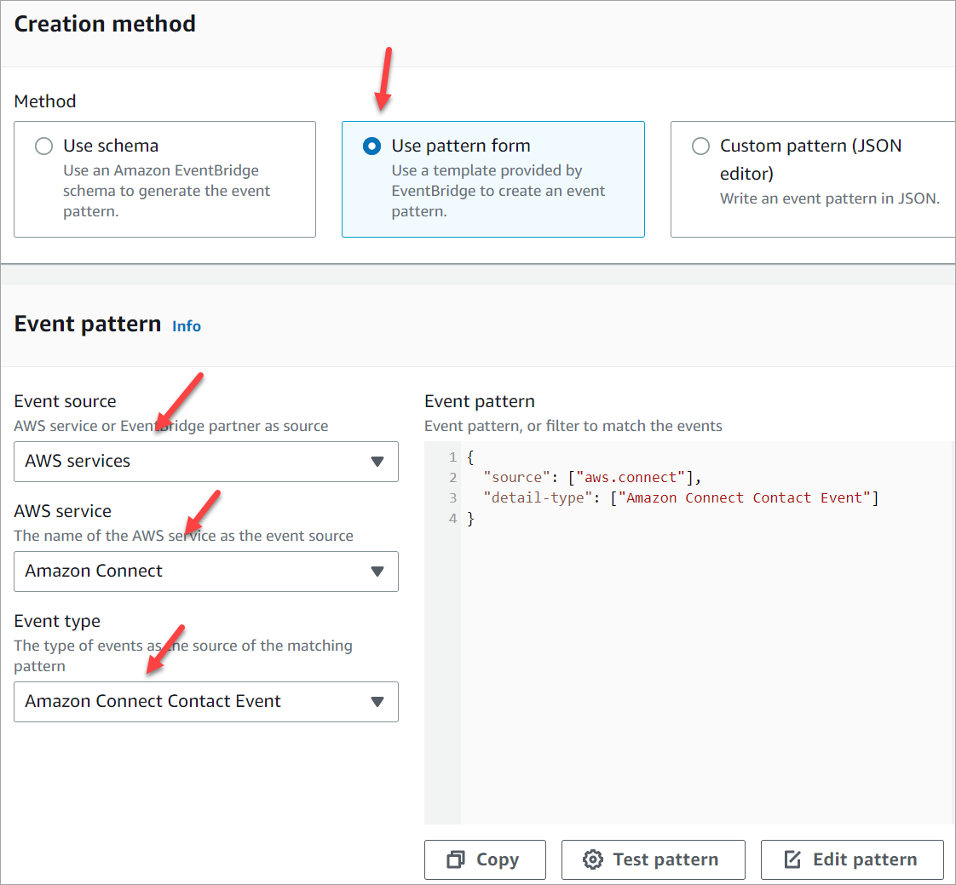Select the Use schema creation method
The image size is (956, 885).
click(x=43, y=146)
